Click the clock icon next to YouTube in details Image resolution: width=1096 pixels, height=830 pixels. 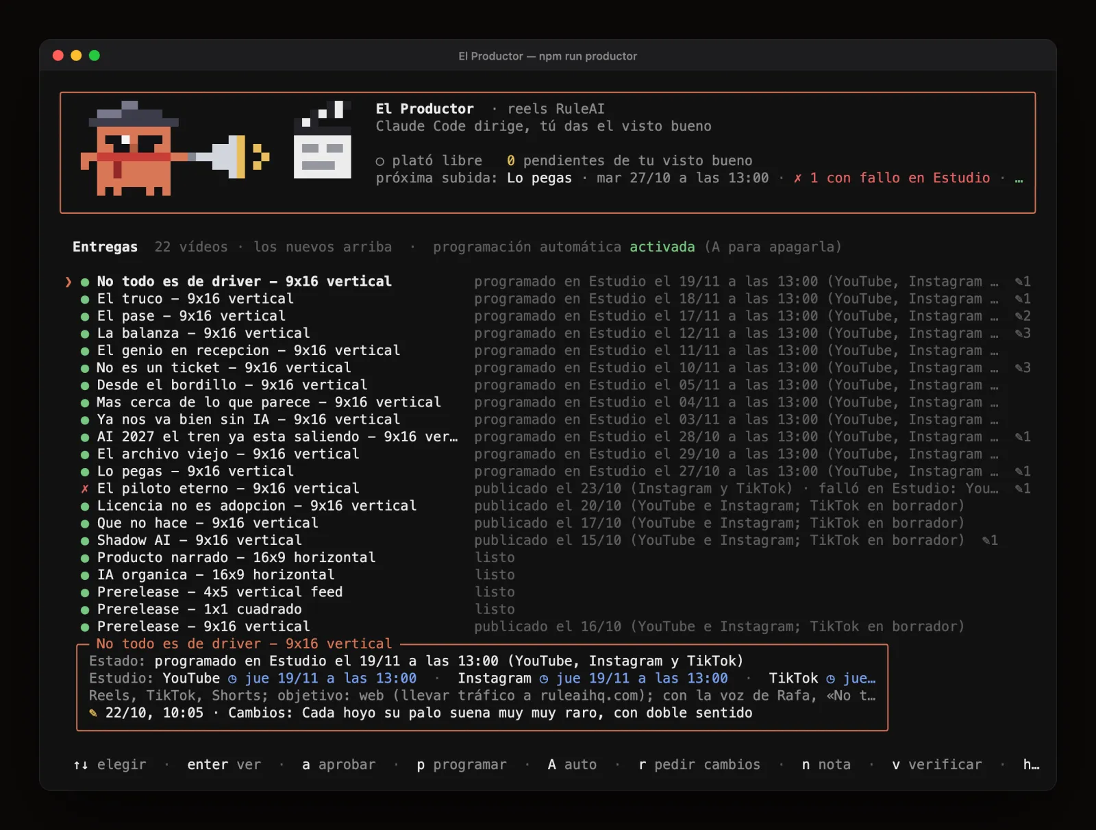[232, 679]
